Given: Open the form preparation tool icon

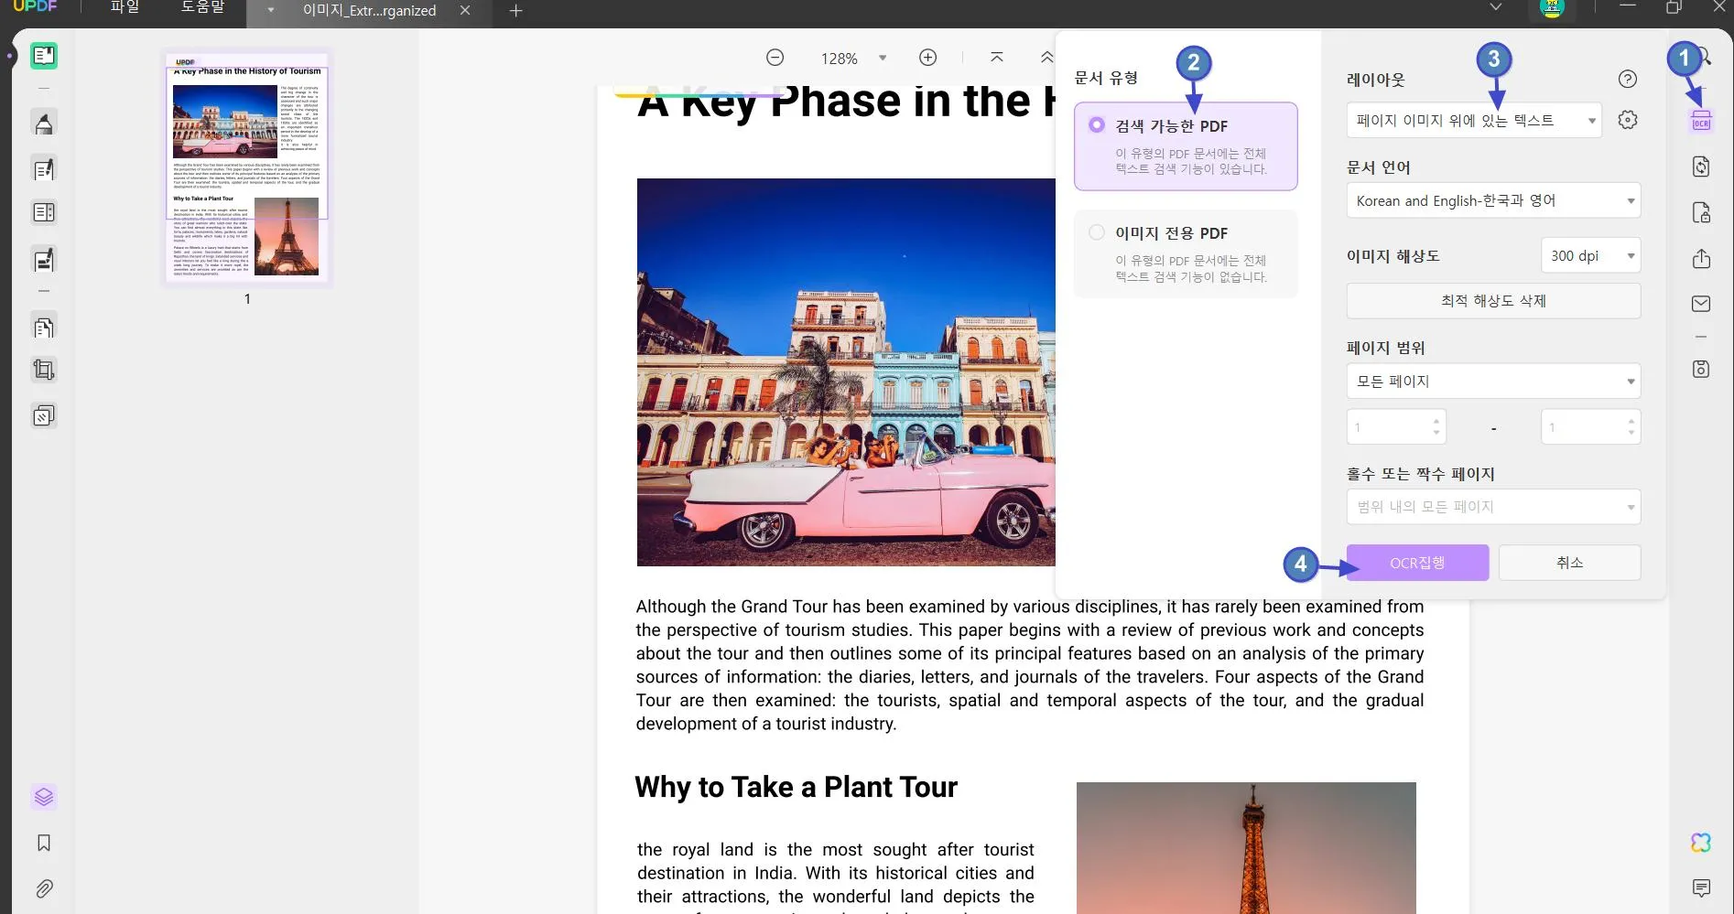Looking at the screenshot, I should point(43,212).
